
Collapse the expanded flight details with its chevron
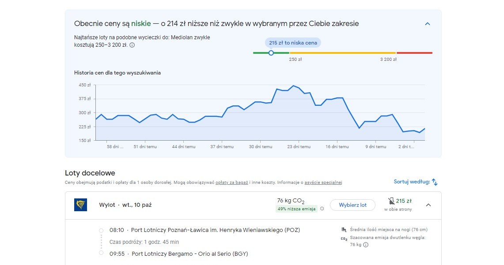tap(428, 205)
